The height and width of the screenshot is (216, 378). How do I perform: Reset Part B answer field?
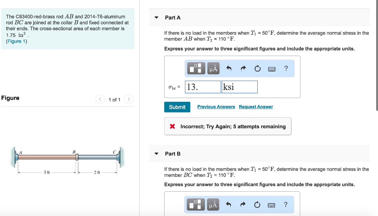(257, 205)
